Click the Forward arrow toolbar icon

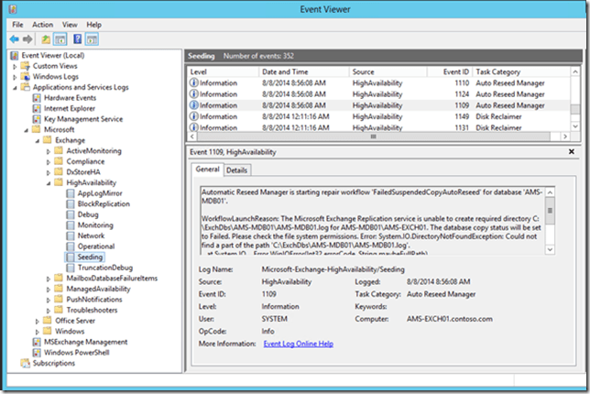point(27,39)
